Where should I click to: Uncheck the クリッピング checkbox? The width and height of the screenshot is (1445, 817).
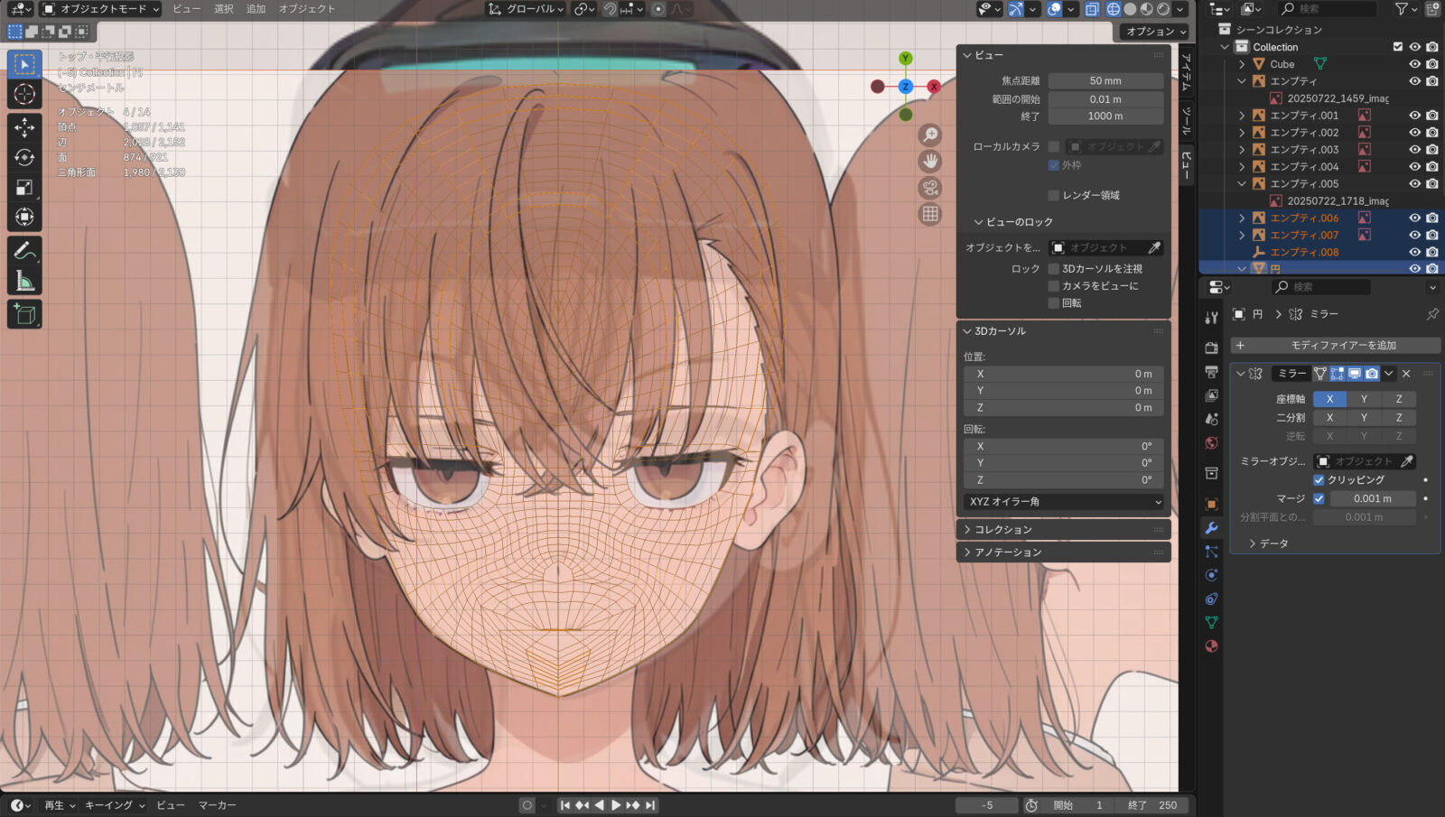coord(1319,479)
